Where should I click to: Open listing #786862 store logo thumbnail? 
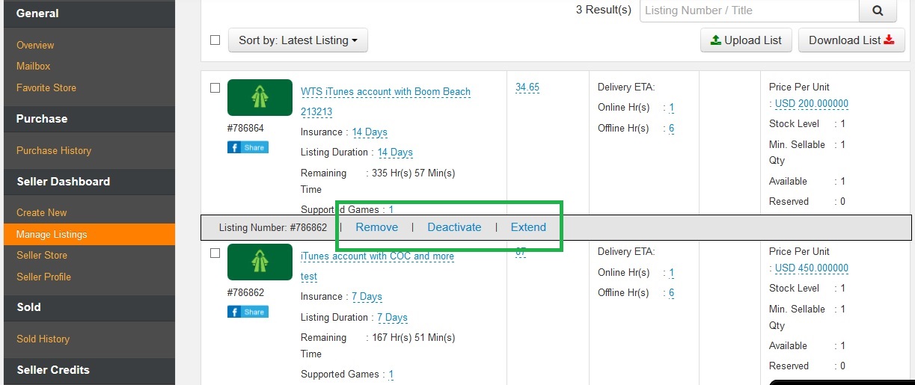click(x=260, y=262)
